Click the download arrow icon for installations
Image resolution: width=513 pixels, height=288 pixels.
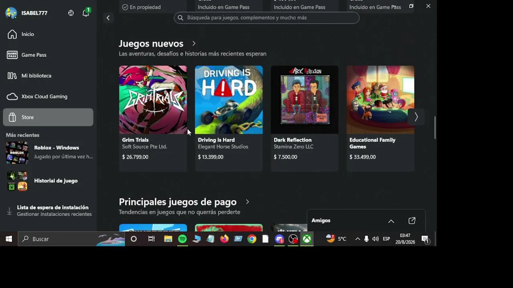10,211
